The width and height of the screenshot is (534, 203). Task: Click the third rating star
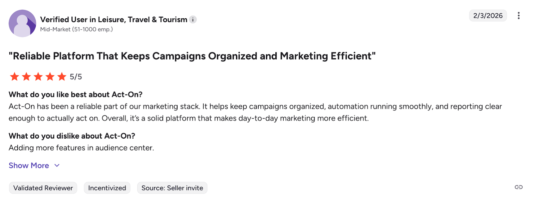coord(38,77)
